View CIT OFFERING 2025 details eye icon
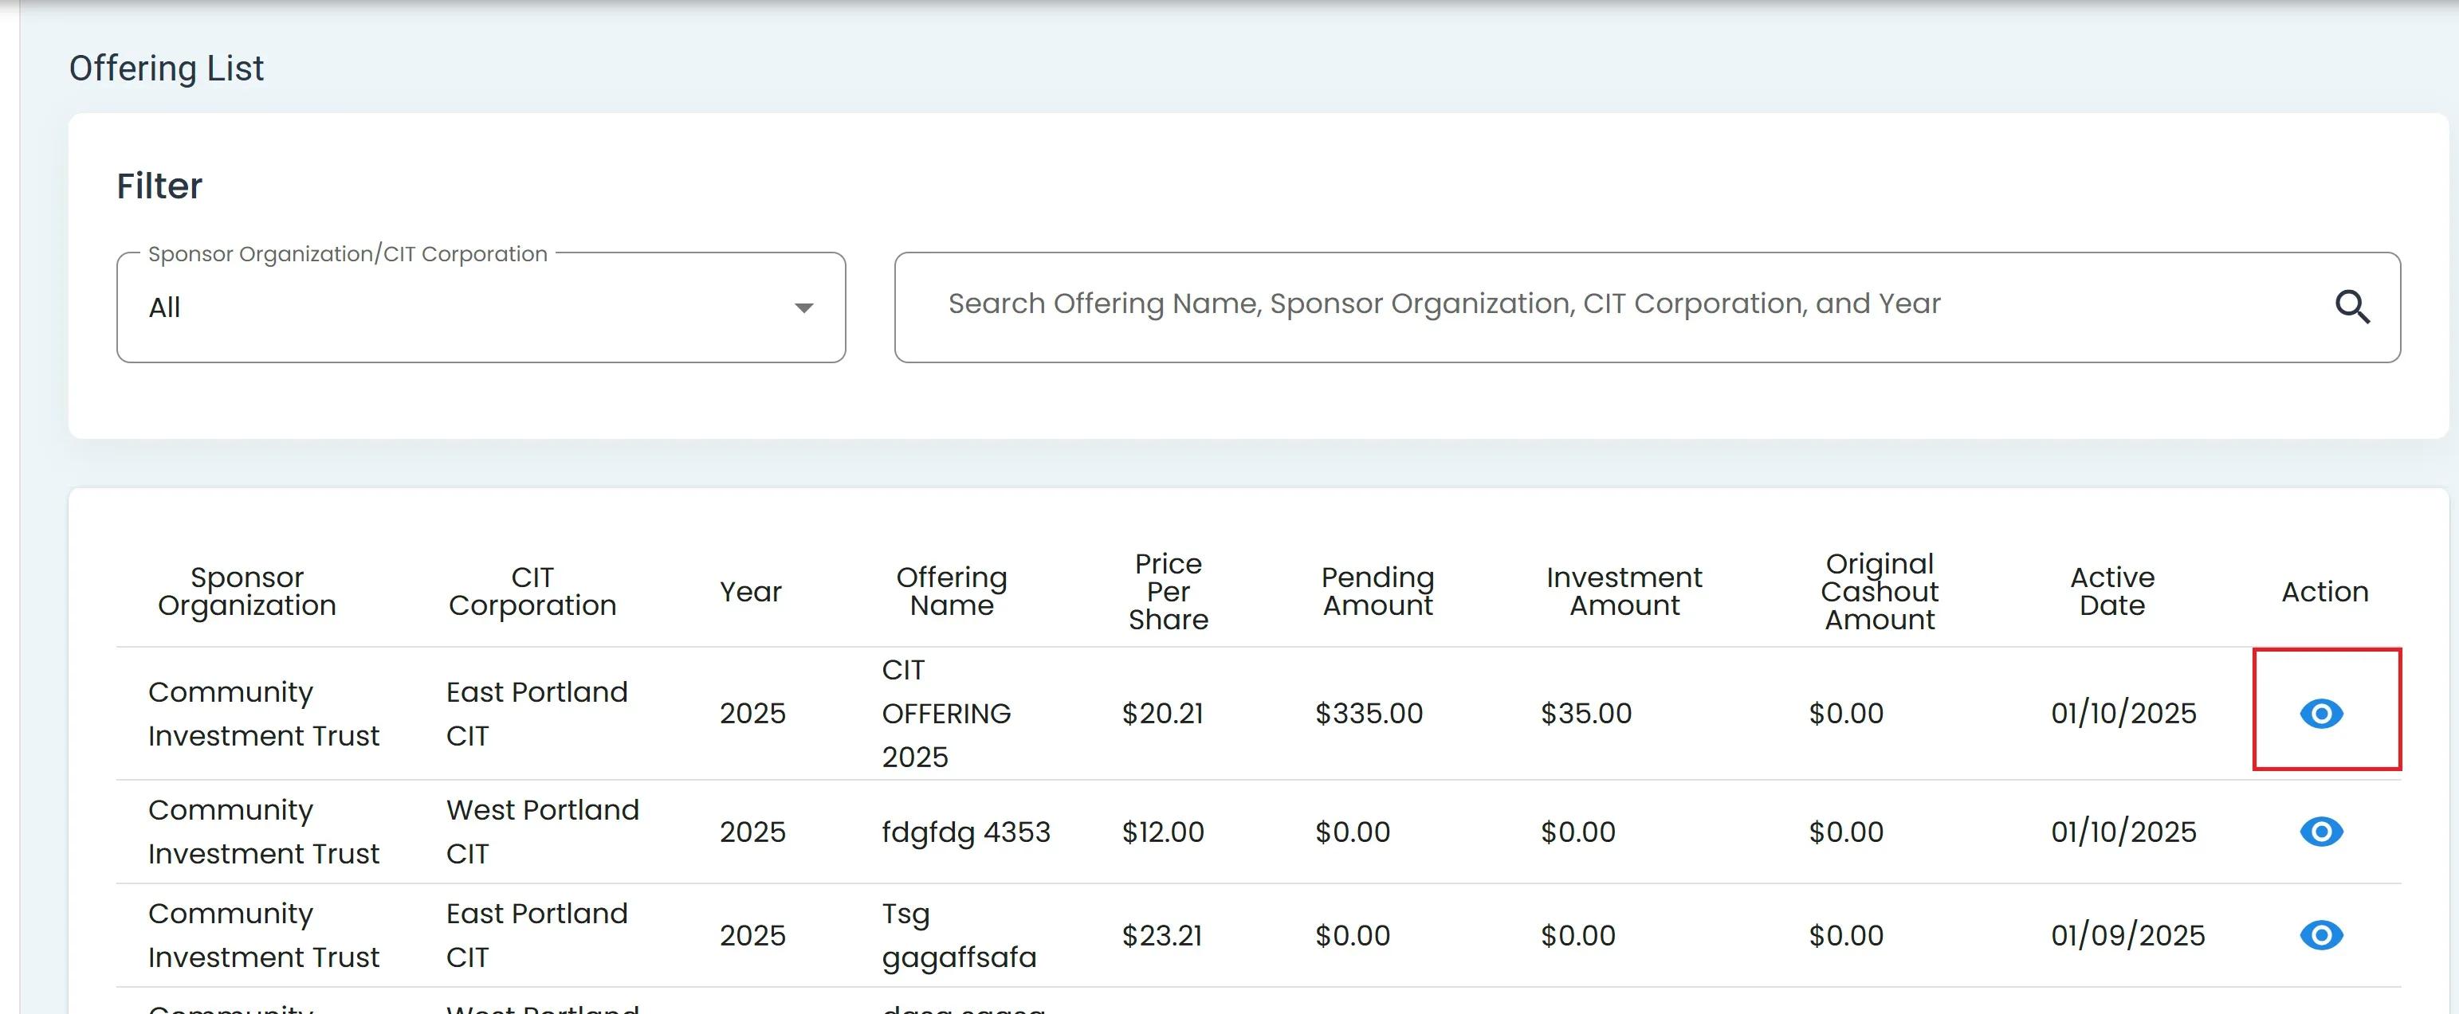This screenshot has width=2459, height=1014. (x=2320, y=714)
